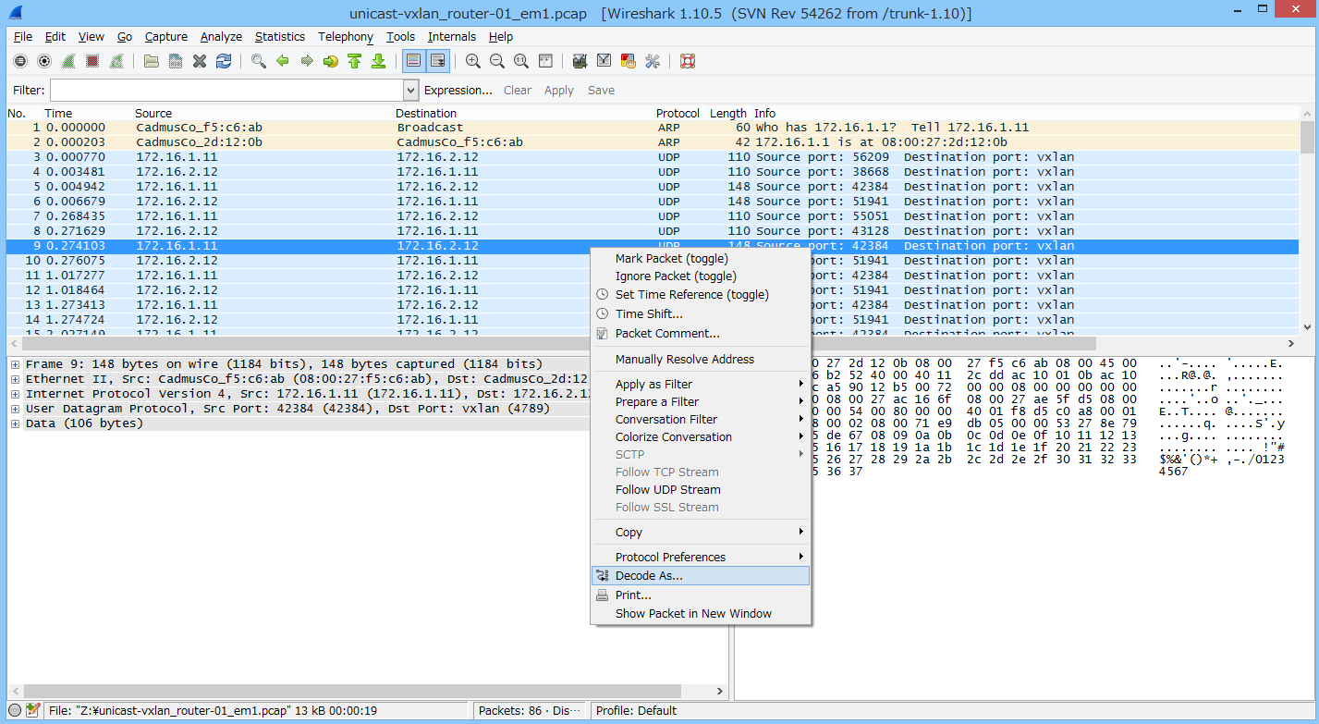Open the capture interfaces list icon

(20, 61)
